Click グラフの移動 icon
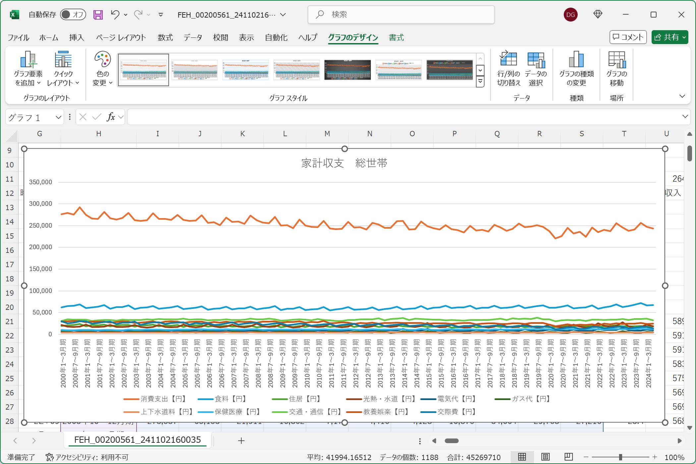Image resolution: width=696 pixels, height=464 pixels. coord(616,69)
